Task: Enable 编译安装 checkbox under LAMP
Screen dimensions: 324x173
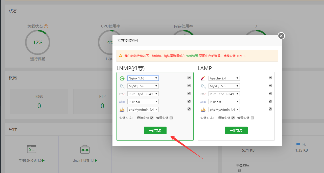Action: (x=252, y=118)
